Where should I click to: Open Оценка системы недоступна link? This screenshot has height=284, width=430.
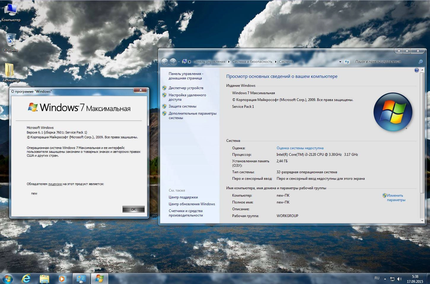coord(300,148)
